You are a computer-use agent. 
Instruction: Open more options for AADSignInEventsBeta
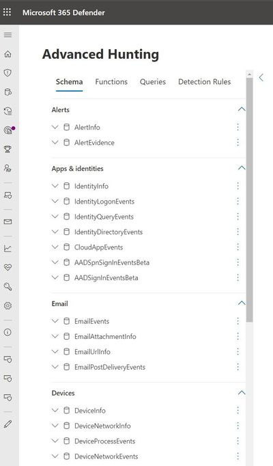coord(238,277)
